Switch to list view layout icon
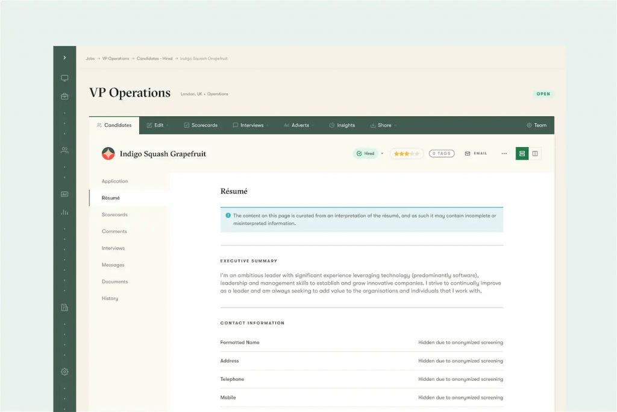 [521, 153]
